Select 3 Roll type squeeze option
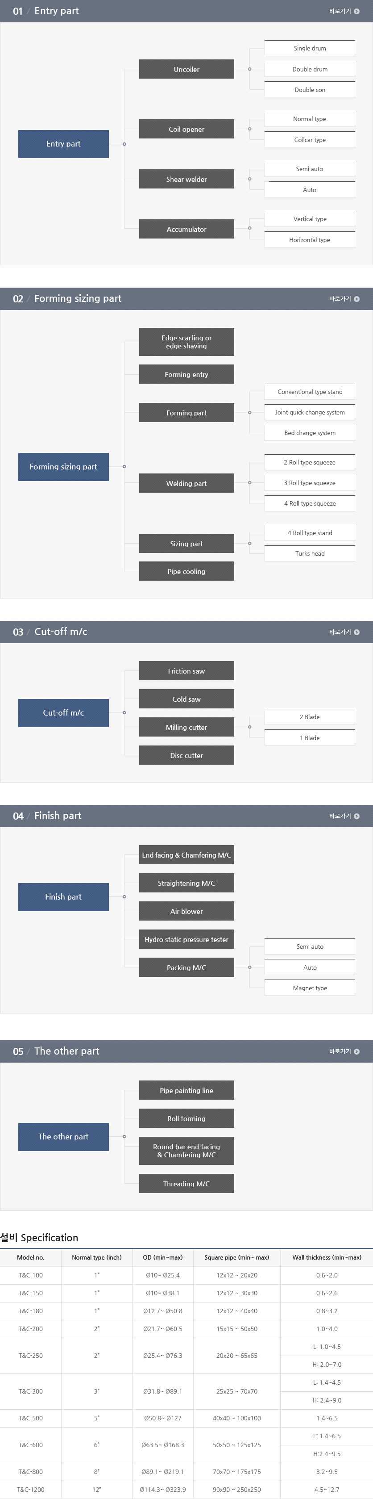373x1499 pixels. click(x=310, y=482)
